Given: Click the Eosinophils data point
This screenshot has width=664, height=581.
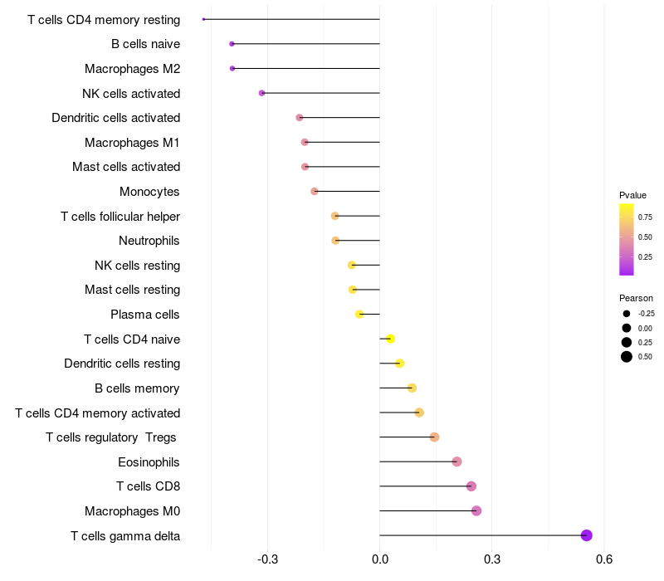Looking at the screenshot, I should coord(456,461).
